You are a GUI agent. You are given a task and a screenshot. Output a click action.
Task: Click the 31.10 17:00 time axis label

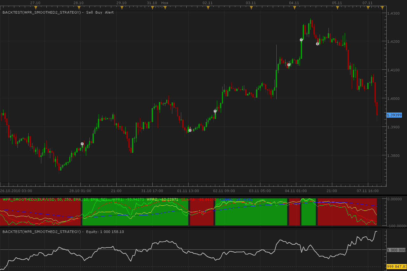(x=152, y=191)
